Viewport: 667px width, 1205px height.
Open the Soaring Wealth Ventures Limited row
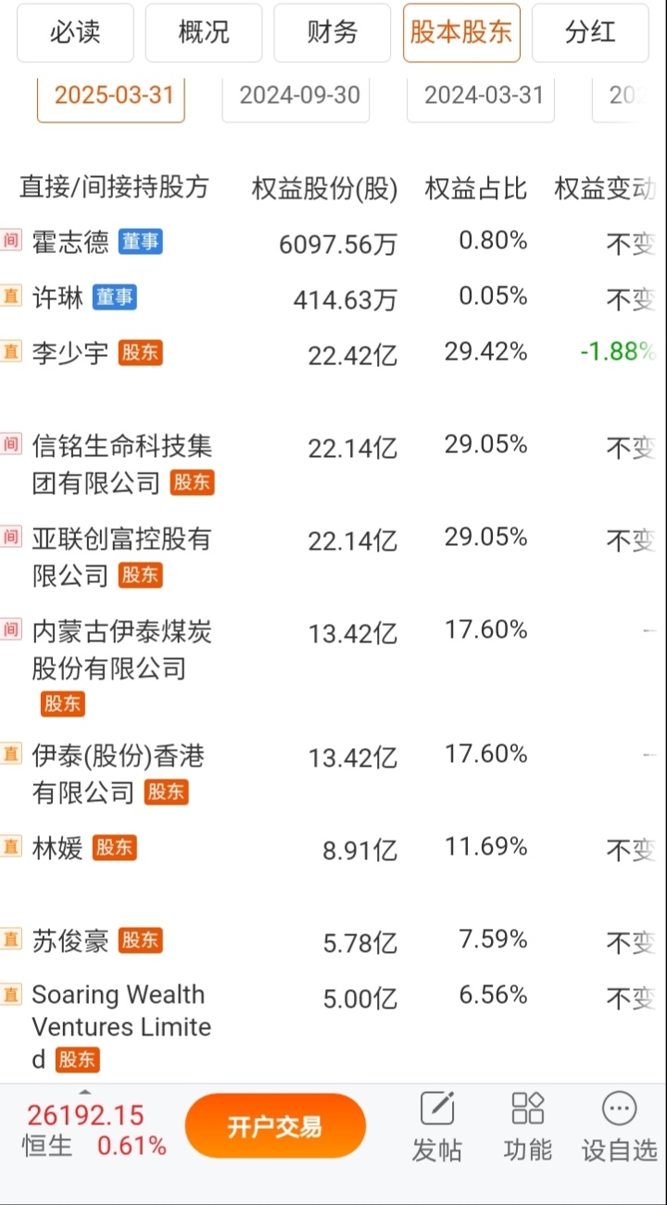coord(333,1027)
